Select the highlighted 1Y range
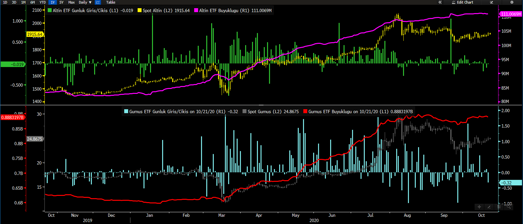Image resolution: width=523 pixels, height=224 pixels. pyautogui.click(x=53, y=2)
